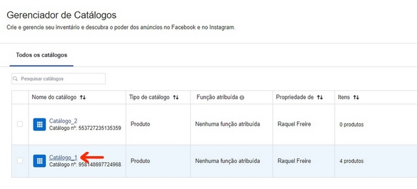Click the sort arrows beside Nome do catálogo
The image size is (417, 189).
83,98
